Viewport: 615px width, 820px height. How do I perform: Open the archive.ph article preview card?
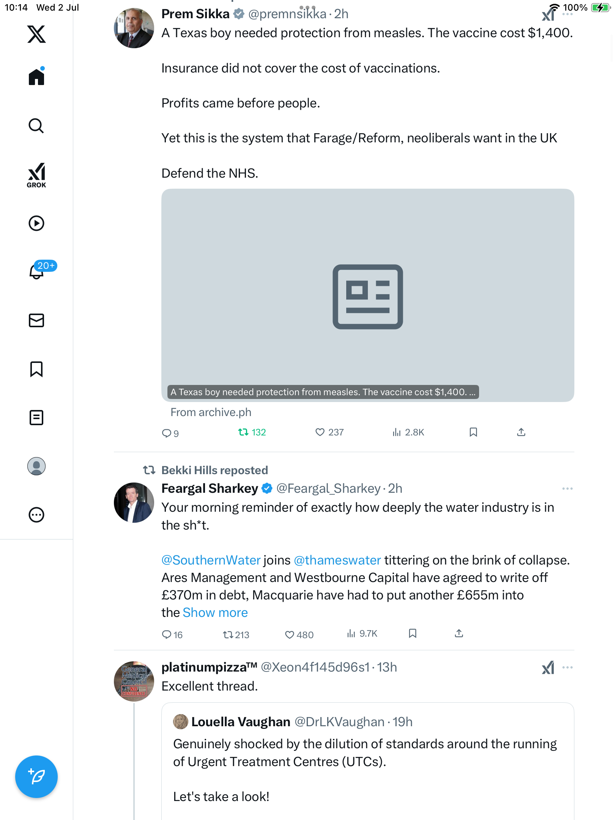(367, 295)
